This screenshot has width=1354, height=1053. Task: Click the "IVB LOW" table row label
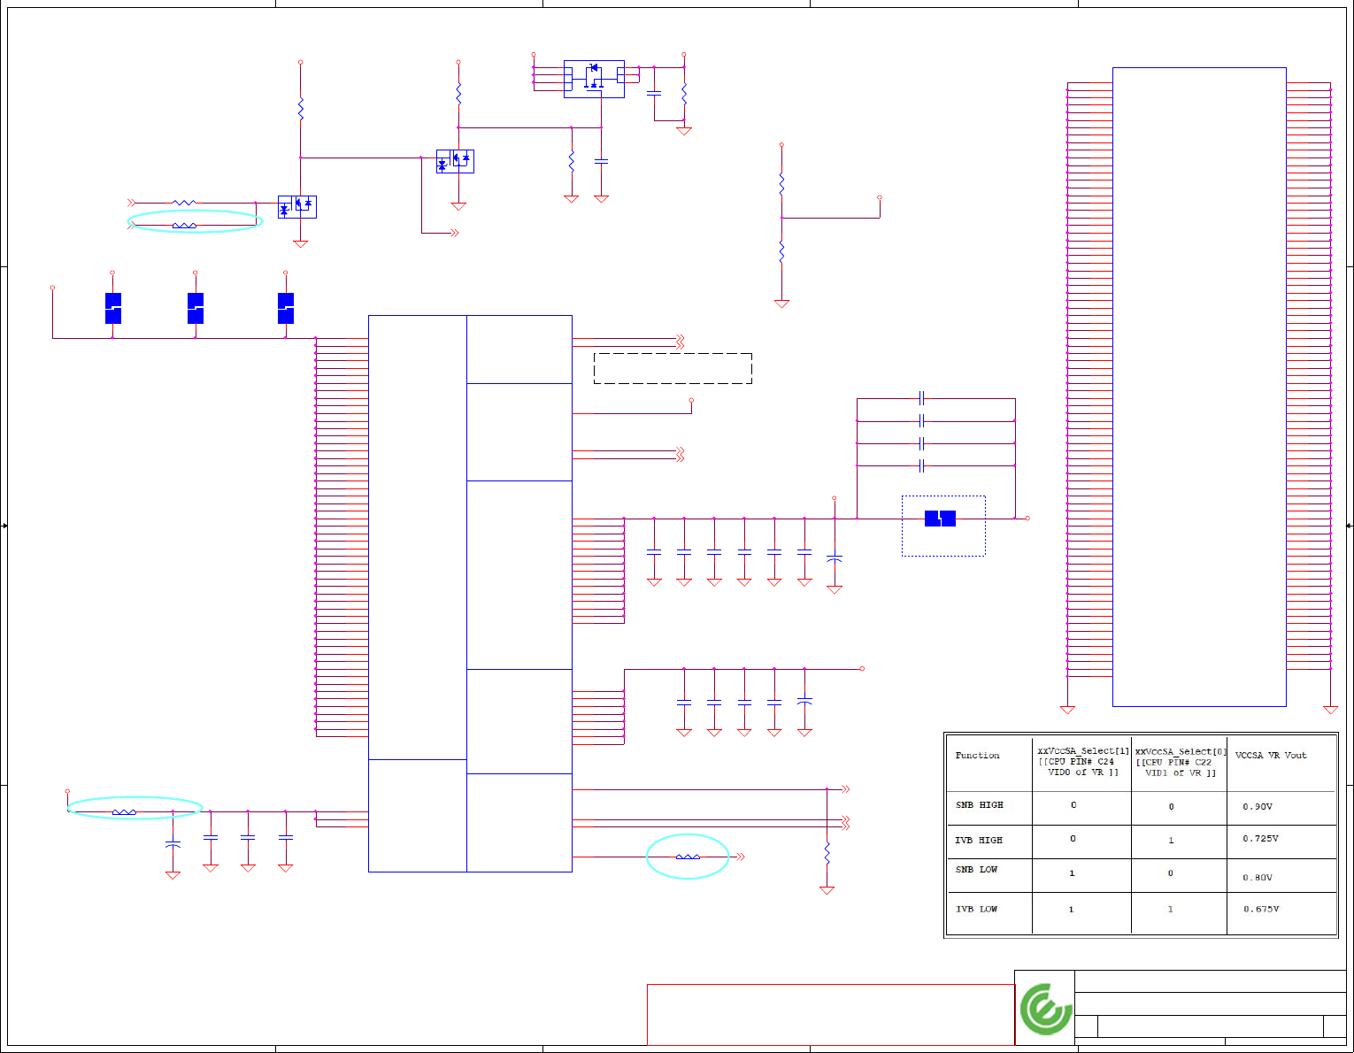click(976, 909)
